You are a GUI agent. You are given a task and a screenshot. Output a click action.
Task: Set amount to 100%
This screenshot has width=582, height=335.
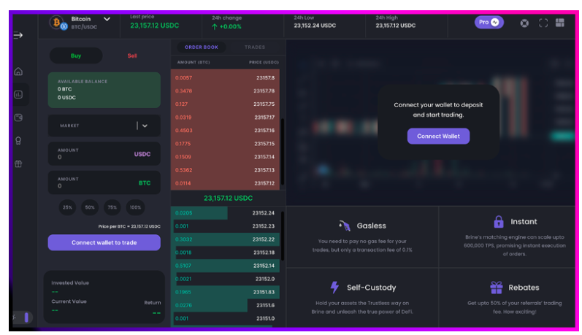tap(136, 207)
